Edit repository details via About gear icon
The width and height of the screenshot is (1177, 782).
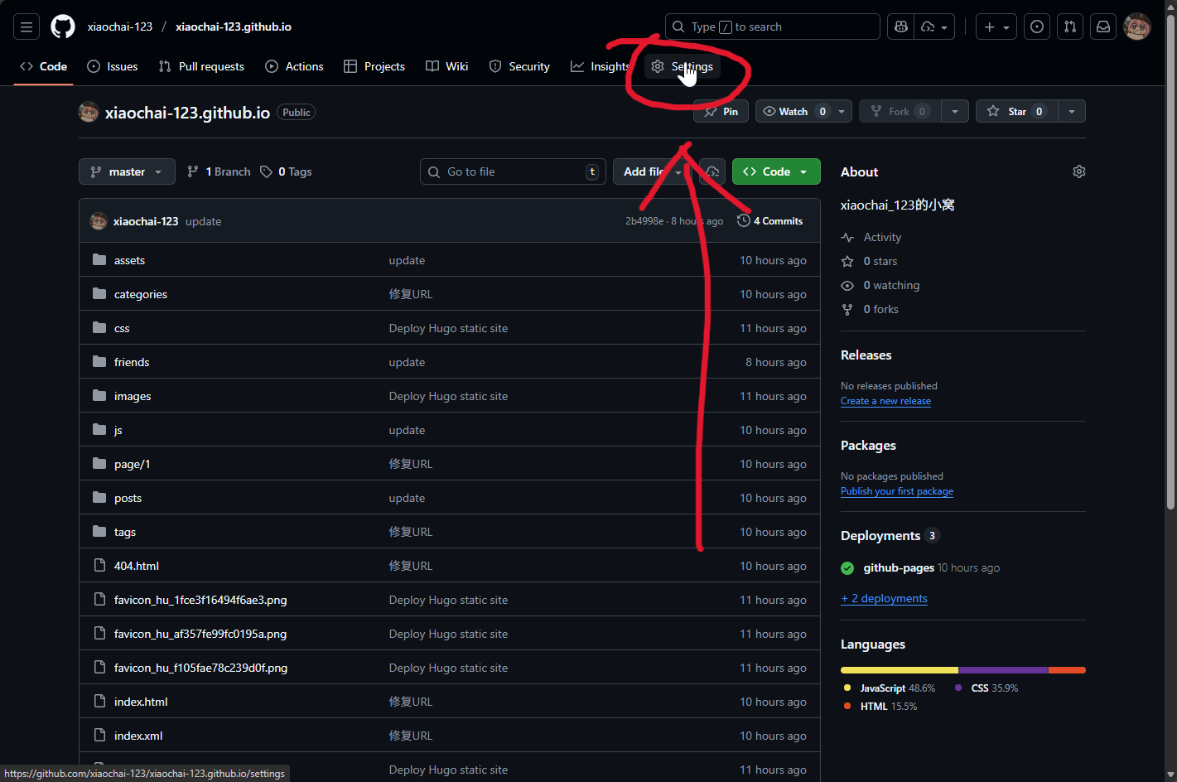pyautogui.click(x=1078, y=171)
